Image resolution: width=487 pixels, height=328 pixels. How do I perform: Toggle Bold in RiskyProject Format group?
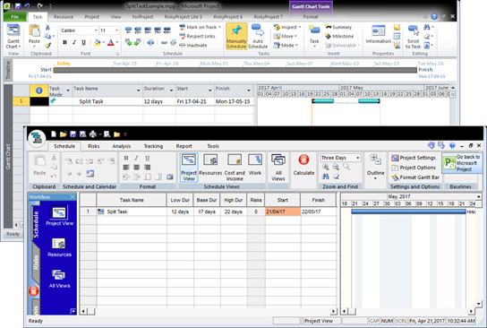tap(126, 158)
